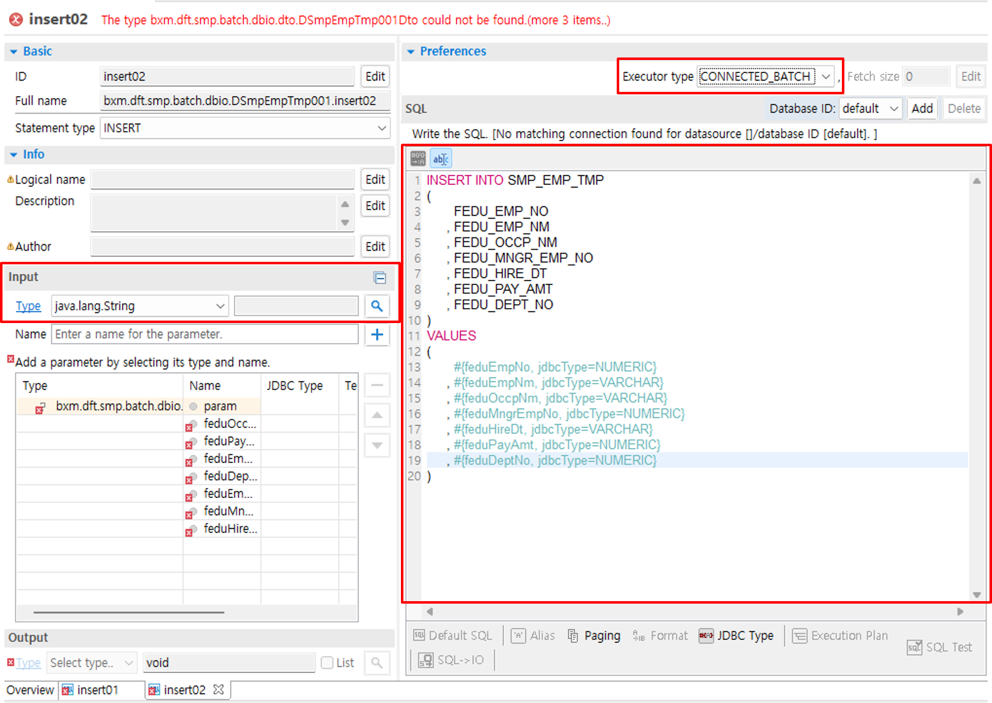Collapse the Preferences section
This screenshot has height=703, width=992.
411,52
